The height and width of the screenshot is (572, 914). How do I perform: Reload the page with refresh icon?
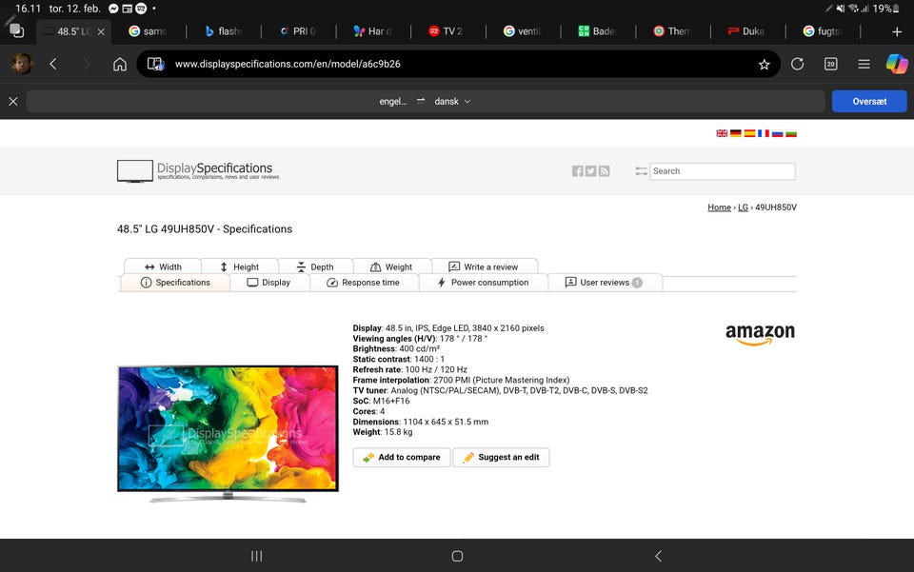[797, 65]
